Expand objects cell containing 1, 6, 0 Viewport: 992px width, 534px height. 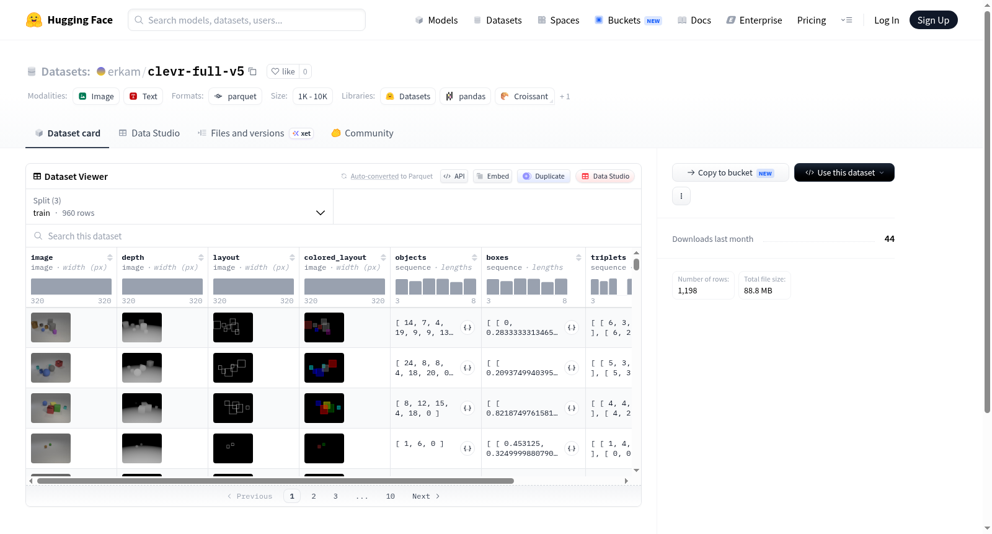pos(467,448)
